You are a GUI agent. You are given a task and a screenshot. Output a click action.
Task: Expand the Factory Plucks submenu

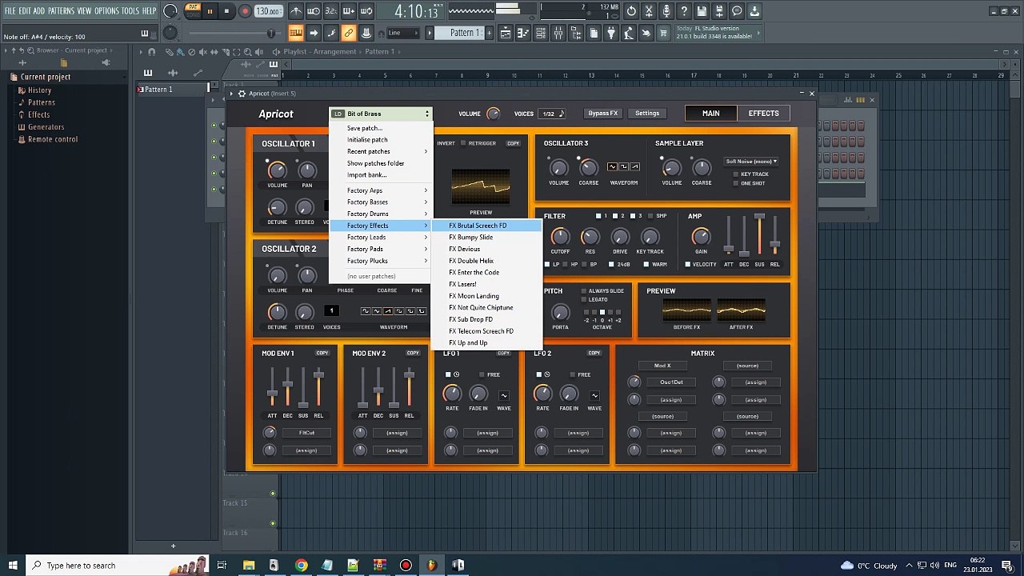381,261
